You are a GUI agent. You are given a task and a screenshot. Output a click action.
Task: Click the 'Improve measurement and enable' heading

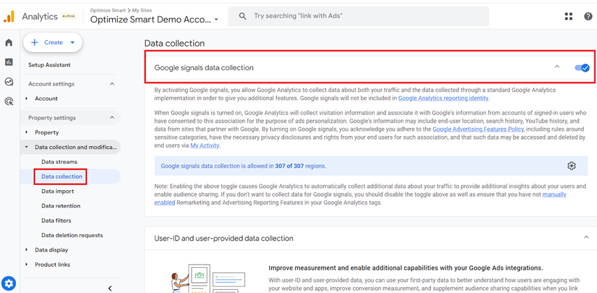pos(405,268)
